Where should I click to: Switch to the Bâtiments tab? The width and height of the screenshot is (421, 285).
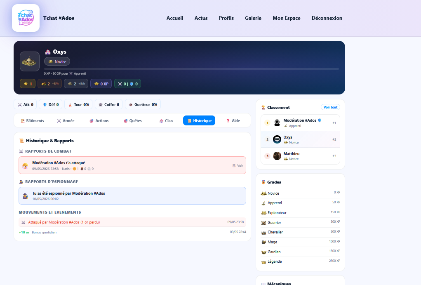coord(33,120)
